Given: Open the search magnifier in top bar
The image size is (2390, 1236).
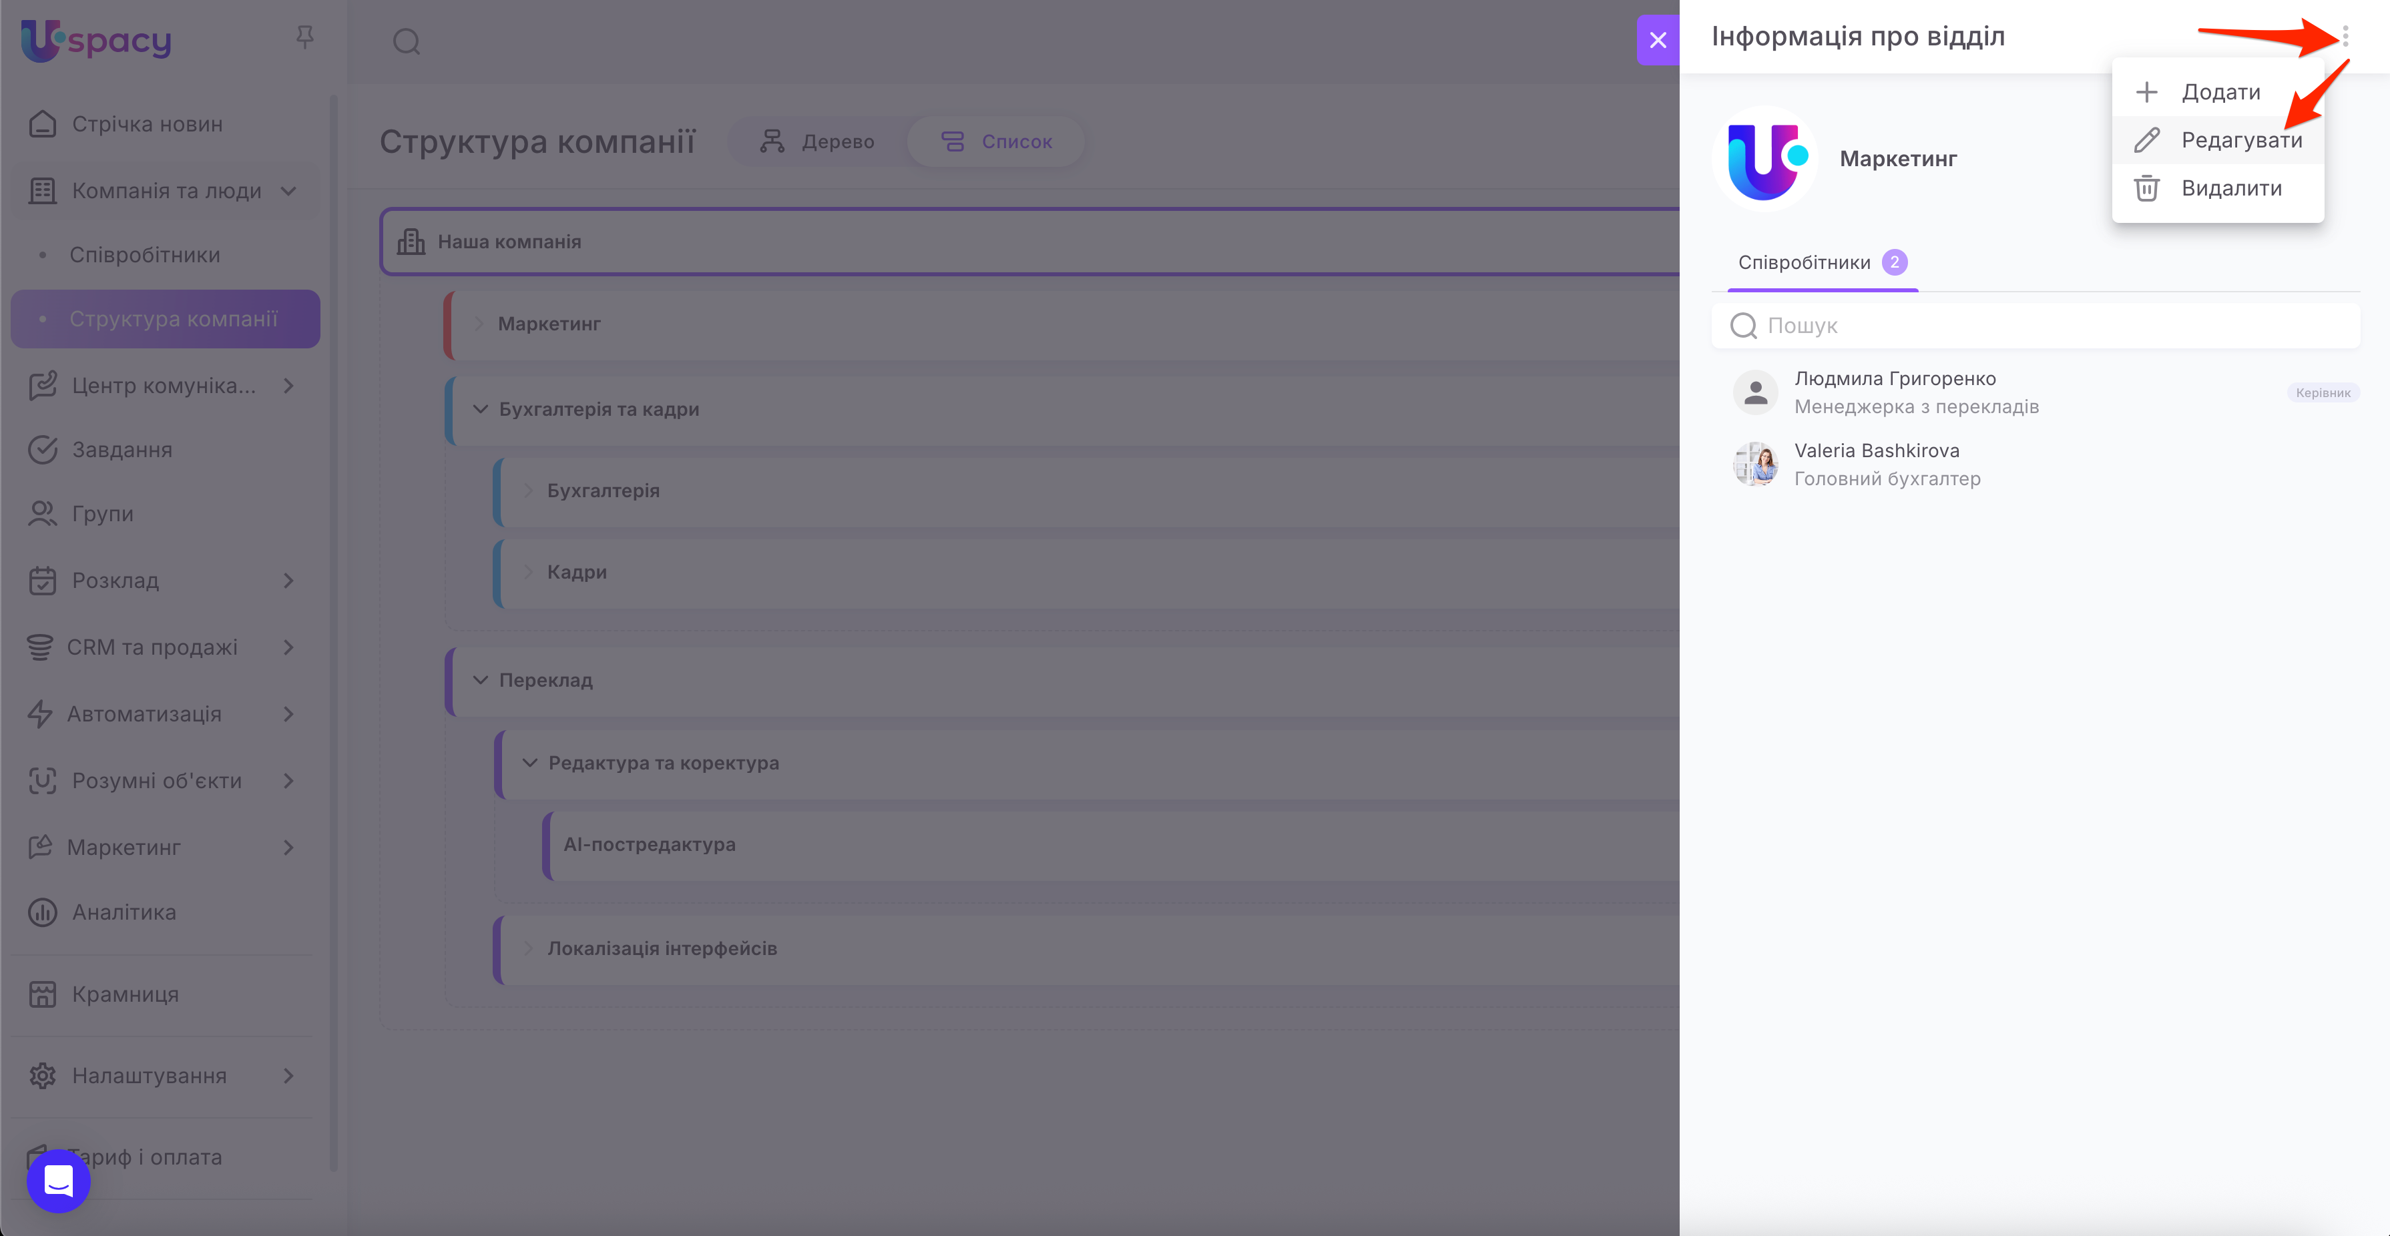Looking at the screenshot, I should pyautogui.click(x=407, y=42).
